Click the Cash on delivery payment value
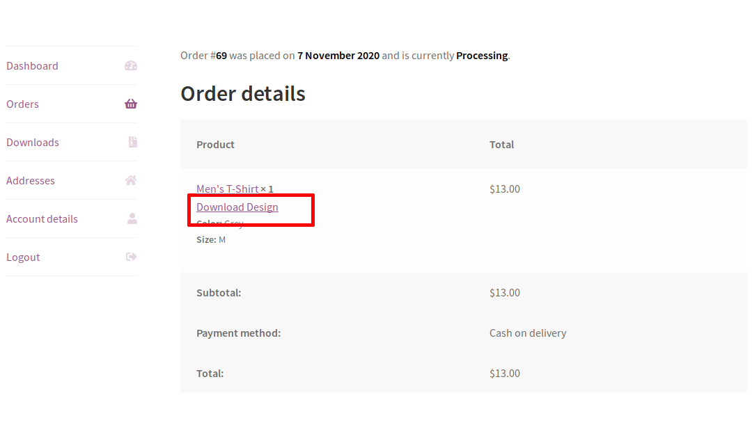 coord(528,333)
